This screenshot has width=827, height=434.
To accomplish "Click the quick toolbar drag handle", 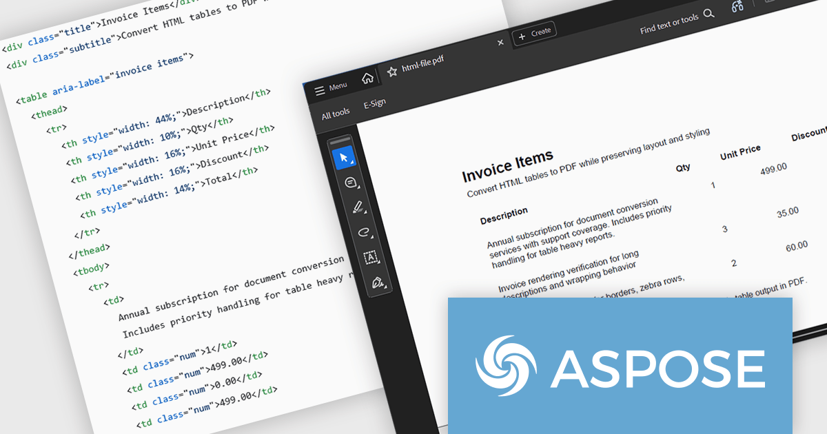I will tap(341, 141).
